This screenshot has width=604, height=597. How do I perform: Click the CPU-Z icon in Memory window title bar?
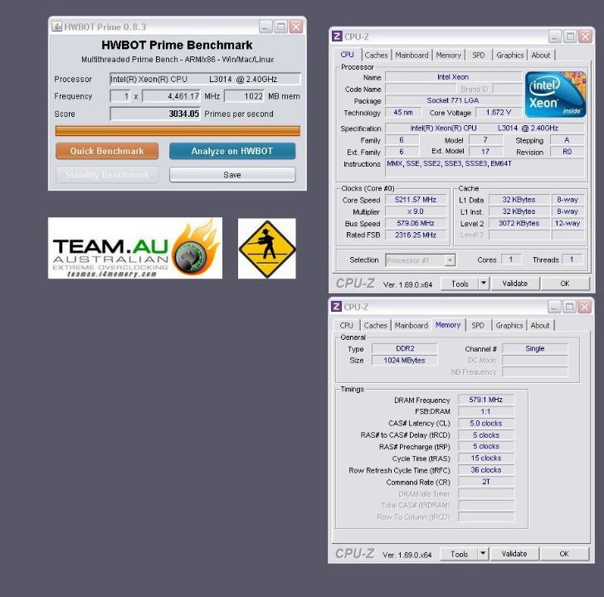(337, 307)
